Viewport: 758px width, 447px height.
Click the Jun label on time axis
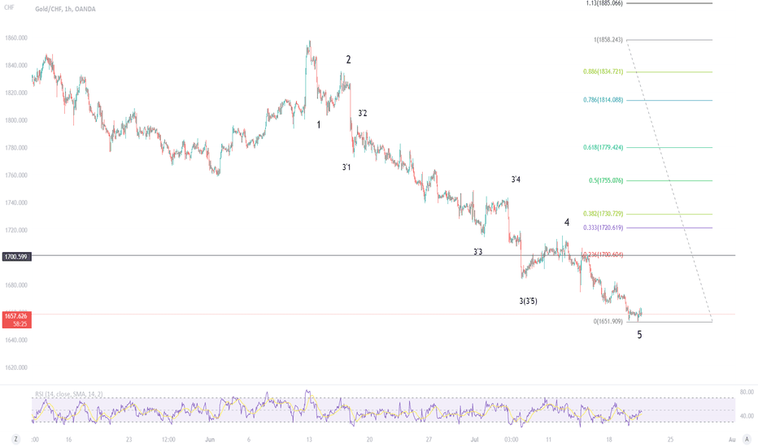(x=210, y=440)
